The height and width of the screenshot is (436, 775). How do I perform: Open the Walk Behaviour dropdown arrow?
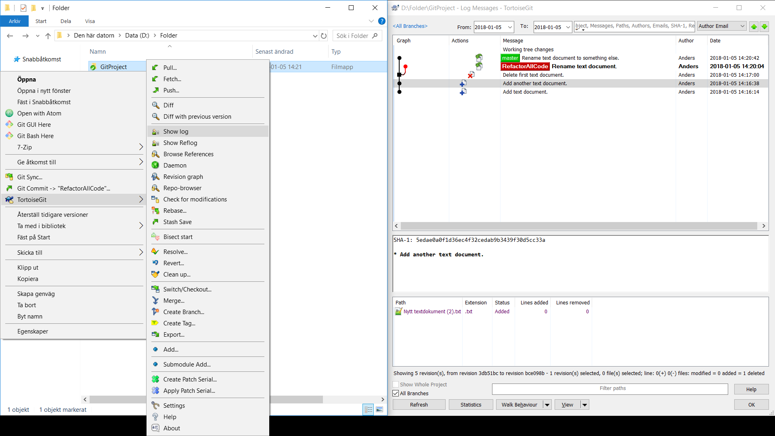547,405
